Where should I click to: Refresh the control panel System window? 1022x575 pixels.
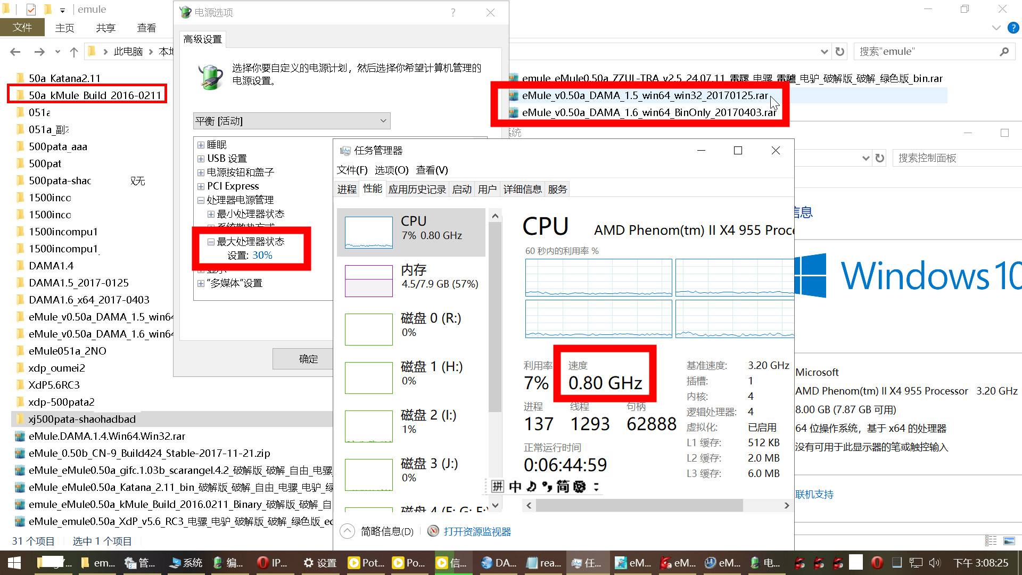pyautogui.click(x=880, y=158)
